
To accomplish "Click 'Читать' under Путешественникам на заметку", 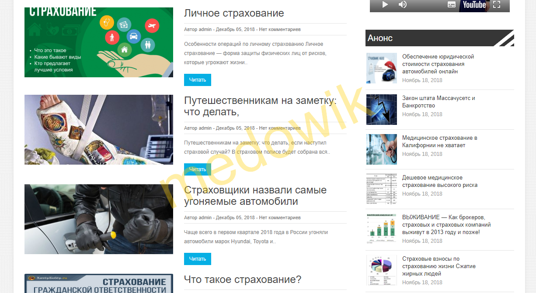I will click(x=198, y=169).
